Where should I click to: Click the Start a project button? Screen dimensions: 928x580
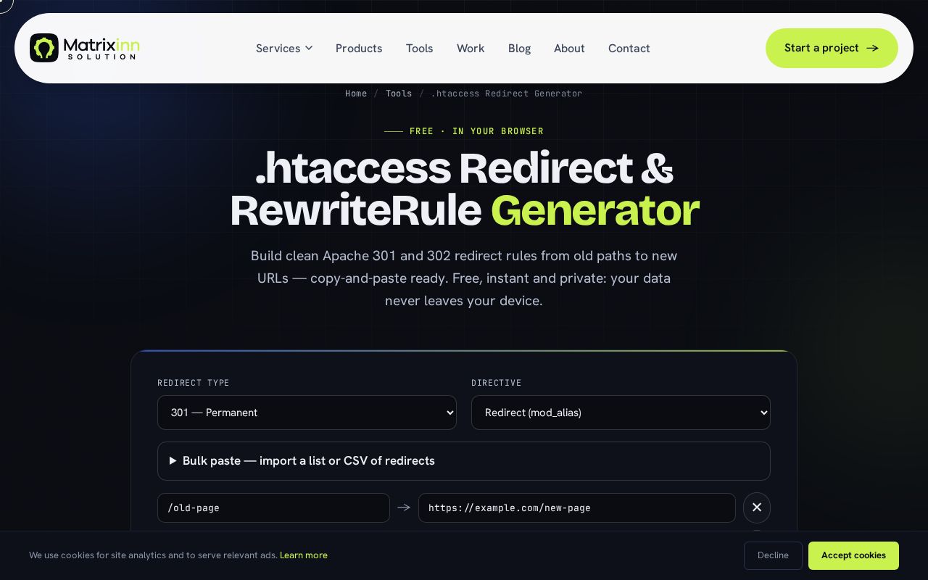(832, 48)
